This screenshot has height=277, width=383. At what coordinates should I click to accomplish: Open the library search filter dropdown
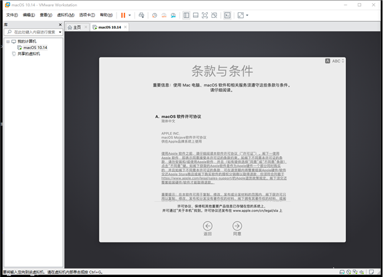point(60,32)
